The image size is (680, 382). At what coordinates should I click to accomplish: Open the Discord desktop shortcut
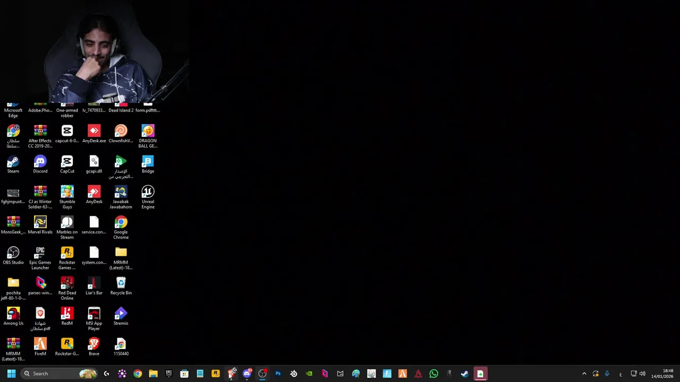pyautogui.click(x=40, y=164)
